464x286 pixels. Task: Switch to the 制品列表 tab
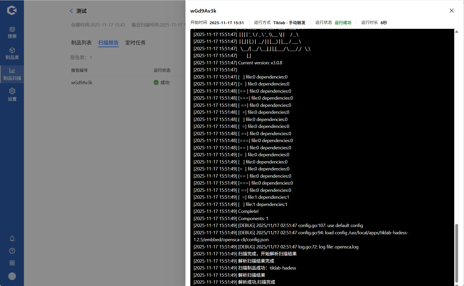tap(81, 42)
